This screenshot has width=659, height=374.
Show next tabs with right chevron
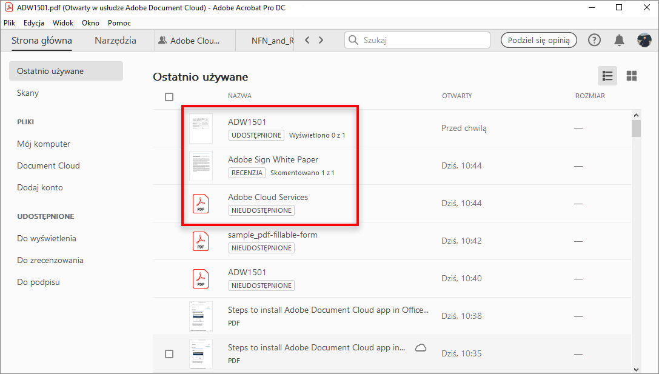321,41
